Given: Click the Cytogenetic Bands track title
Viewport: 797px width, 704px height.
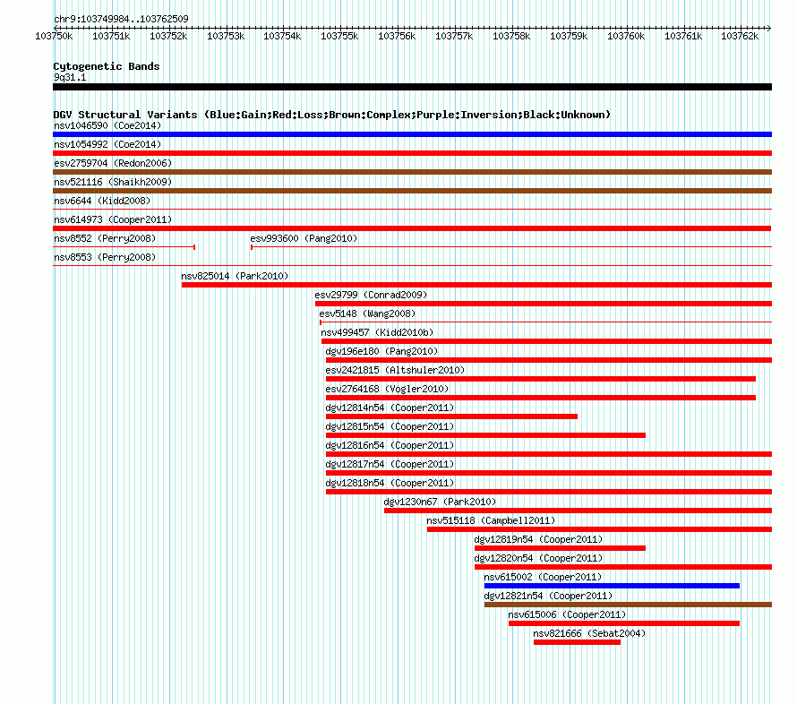Looking at the screenshot, I should click(107, 66).
